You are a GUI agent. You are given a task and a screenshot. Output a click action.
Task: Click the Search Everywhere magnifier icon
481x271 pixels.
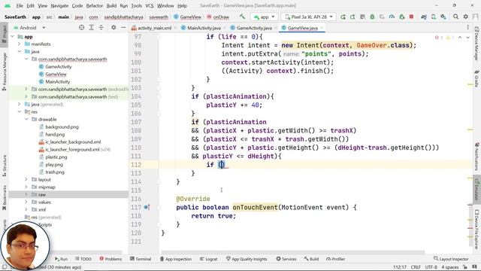456,17
